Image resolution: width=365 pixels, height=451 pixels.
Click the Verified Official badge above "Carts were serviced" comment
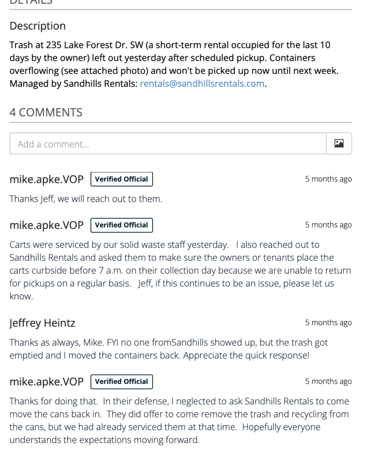121,225
